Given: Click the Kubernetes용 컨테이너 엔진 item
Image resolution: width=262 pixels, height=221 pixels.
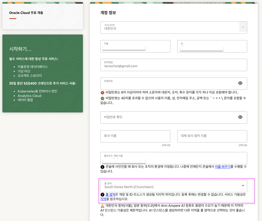Looking at the screenshot, I should [38, 91].
